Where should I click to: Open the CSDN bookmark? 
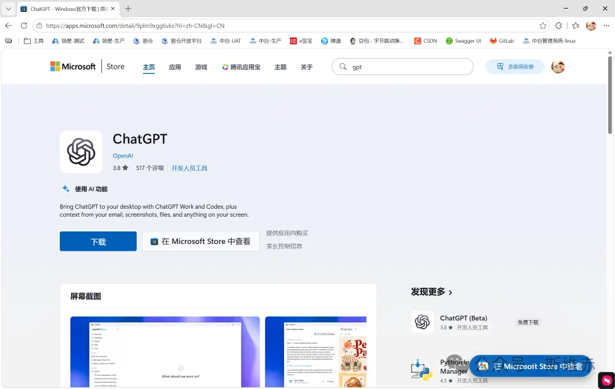coord(425,41)
